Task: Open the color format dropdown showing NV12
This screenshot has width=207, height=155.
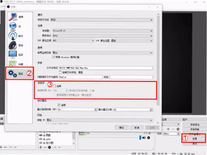Action: (103, 36)
